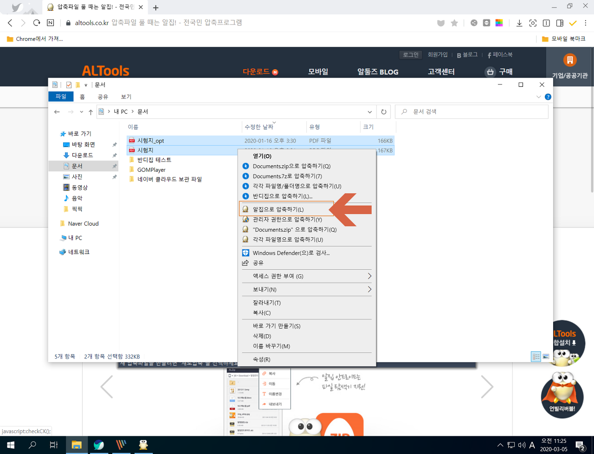594x454 pixels.
Task: Open the 고객센터 menu
Action: 441,71
